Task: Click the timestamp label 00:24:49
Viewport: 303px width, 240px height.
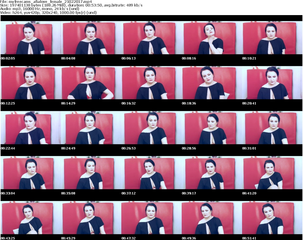Action: point(68,148)
